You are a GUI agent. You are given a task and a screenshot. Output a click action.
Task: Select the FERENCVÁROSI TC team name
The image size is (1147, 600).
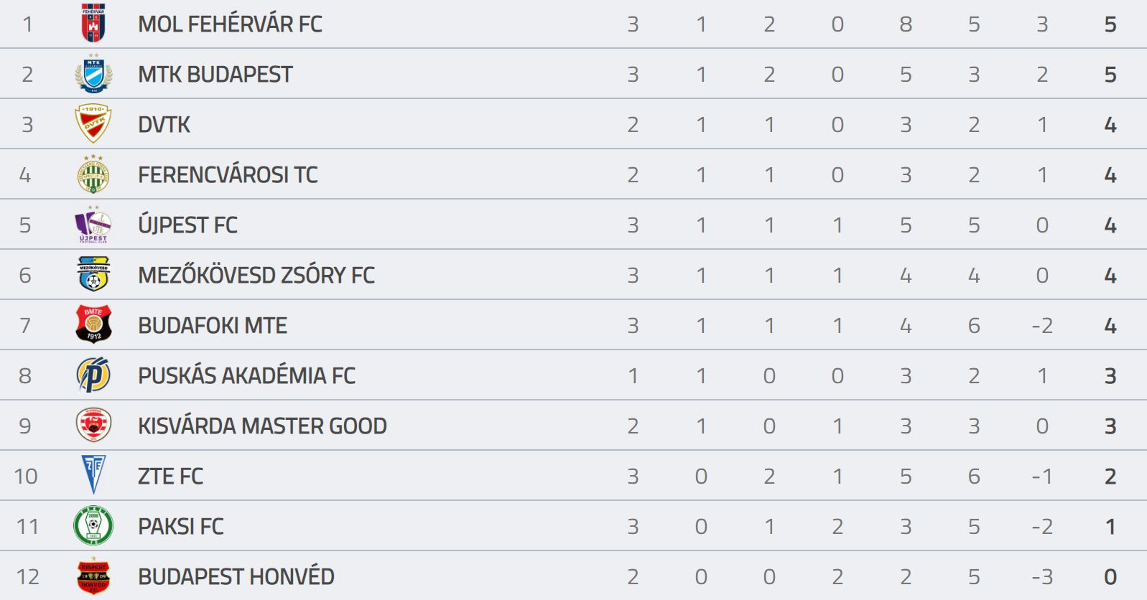click(228, 174)
